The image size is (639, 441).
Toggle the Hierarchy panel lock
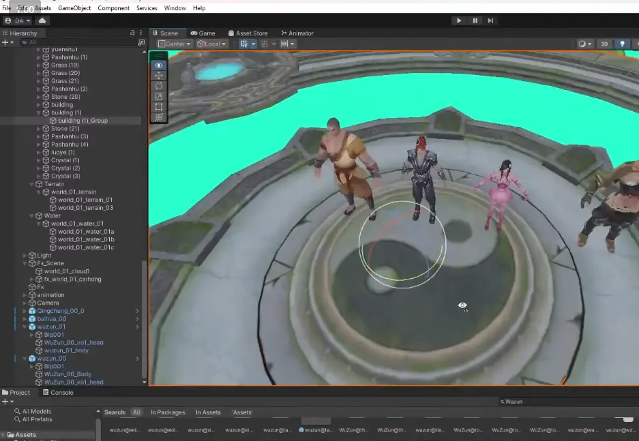[x=132, y=33]
